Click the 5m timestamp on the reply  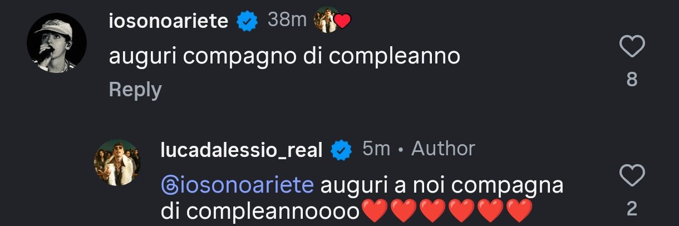click(x=376, y=149)
